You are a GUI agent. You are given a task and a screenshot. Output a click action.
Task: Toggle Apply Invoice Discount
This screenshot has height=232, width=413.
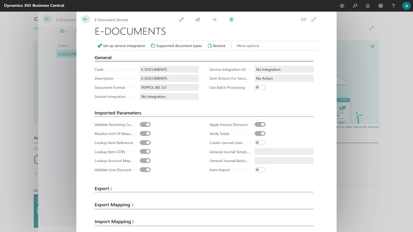pyautogui.click(x=260, y=125)
